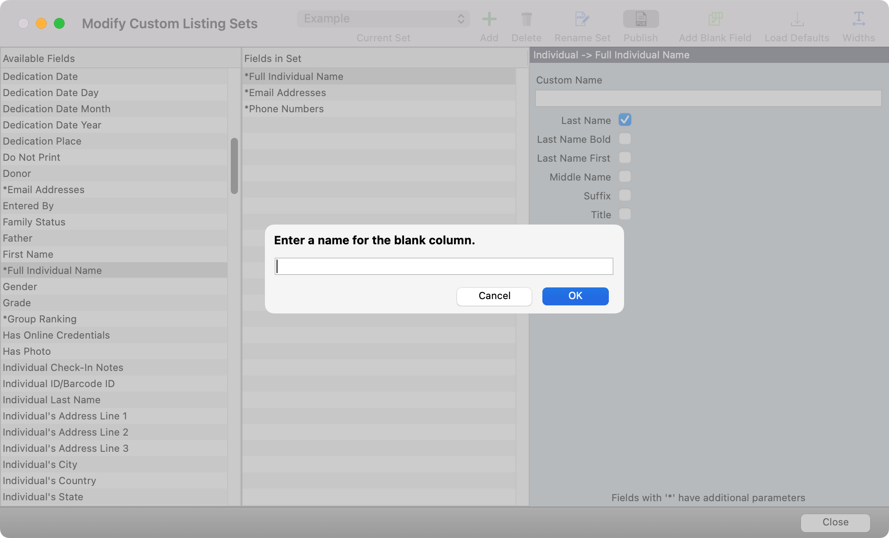The image size is (889, 538).
Task: Click the Delete trash can icon
Action: pos(526,19)
